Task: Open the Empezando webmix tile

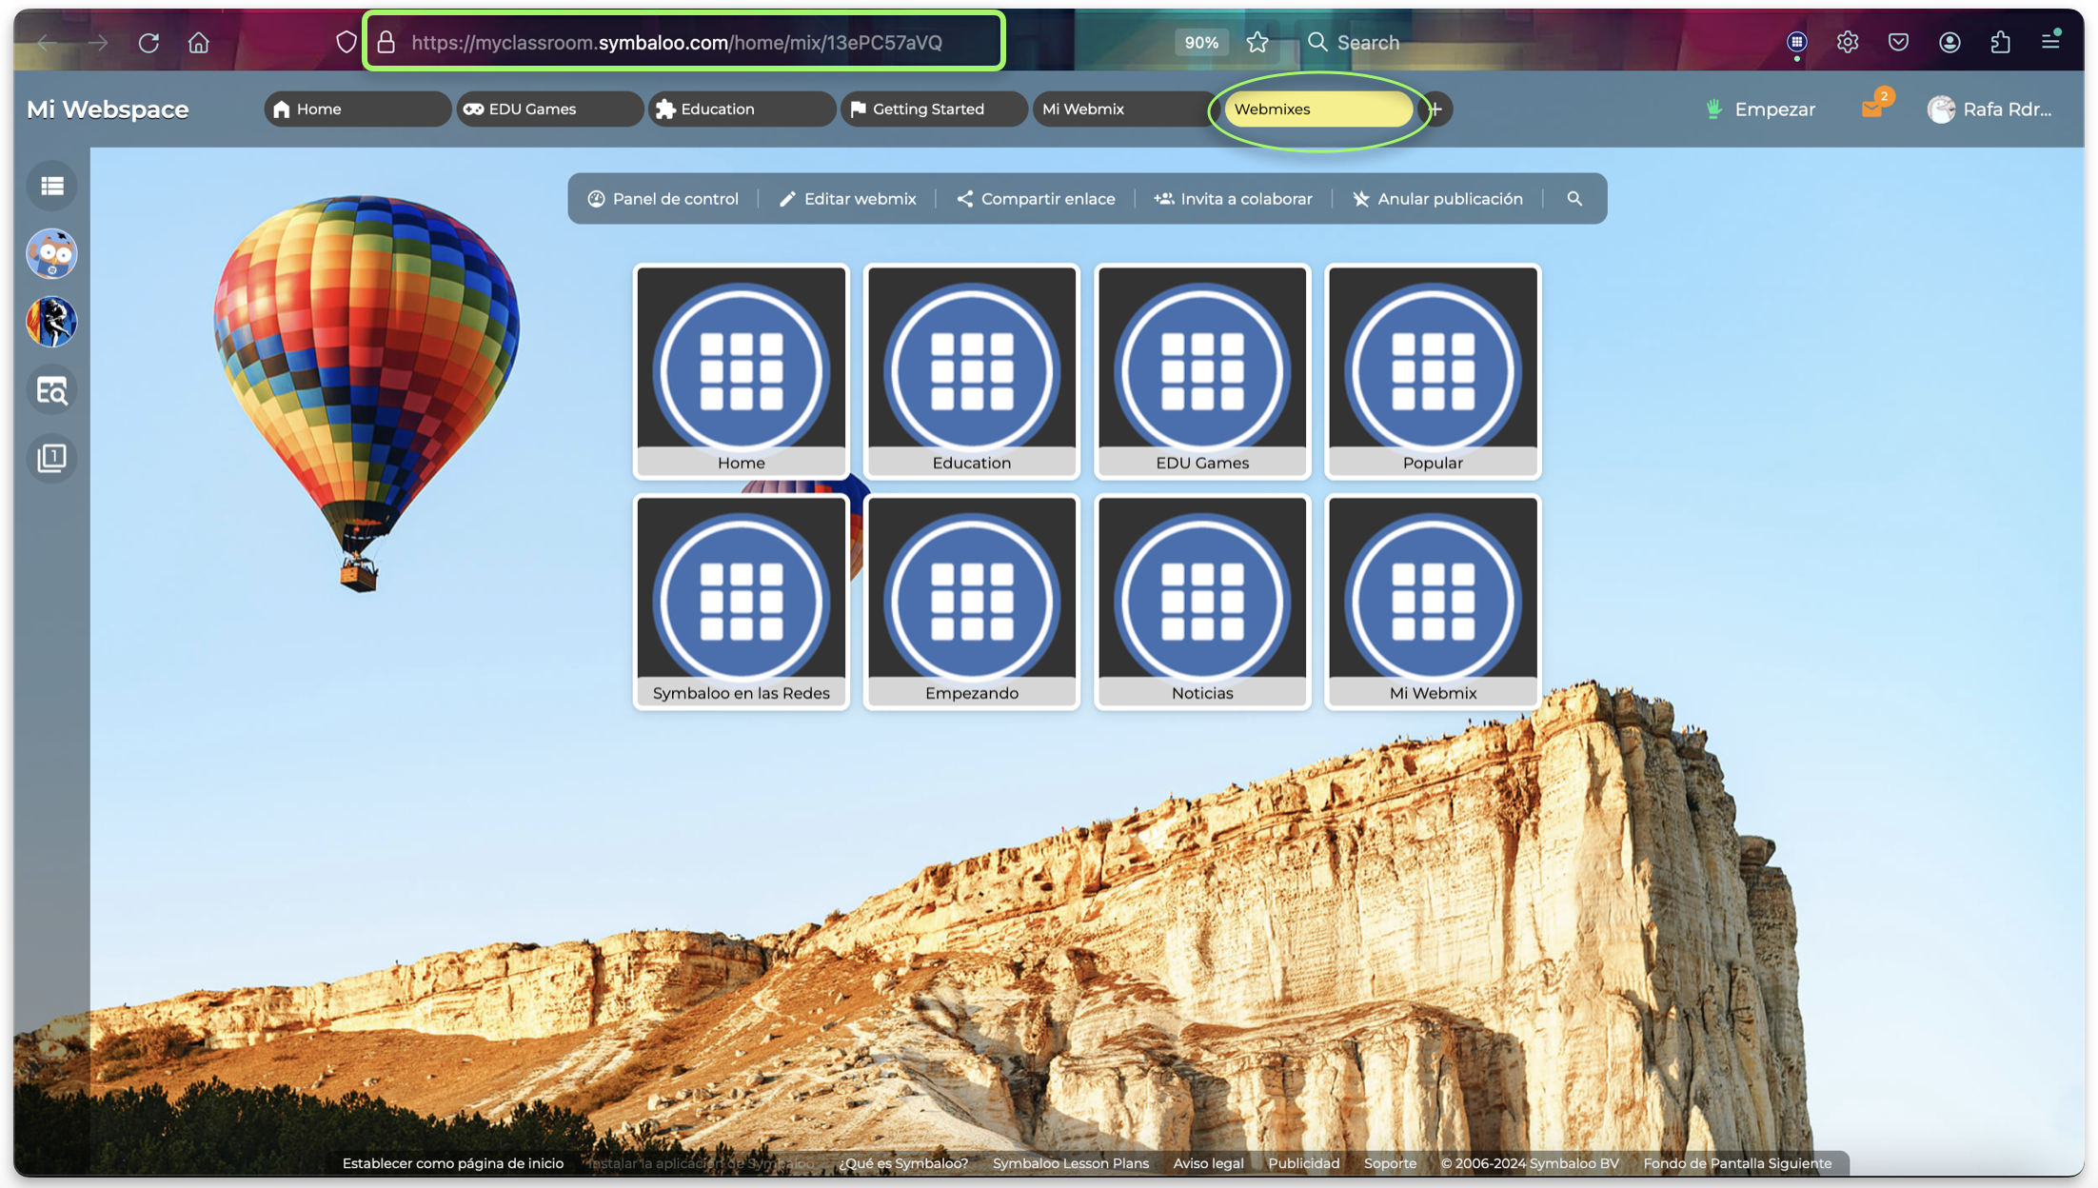Action: (x=971, y=601)
